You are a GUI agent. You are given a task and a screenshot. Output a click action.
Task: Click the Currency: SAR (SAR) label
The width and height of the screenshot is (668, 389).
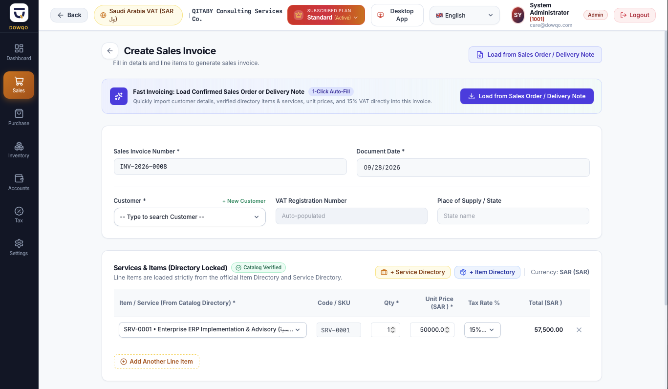pos(560,272)
